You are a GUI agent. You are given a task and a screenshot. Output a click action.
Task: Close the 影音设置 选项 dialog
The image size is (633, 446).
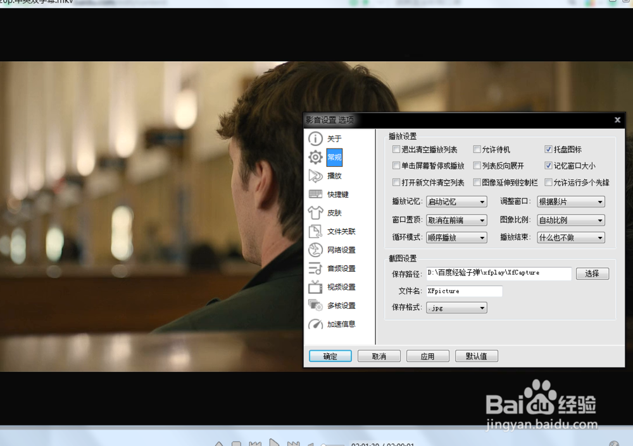617,119
